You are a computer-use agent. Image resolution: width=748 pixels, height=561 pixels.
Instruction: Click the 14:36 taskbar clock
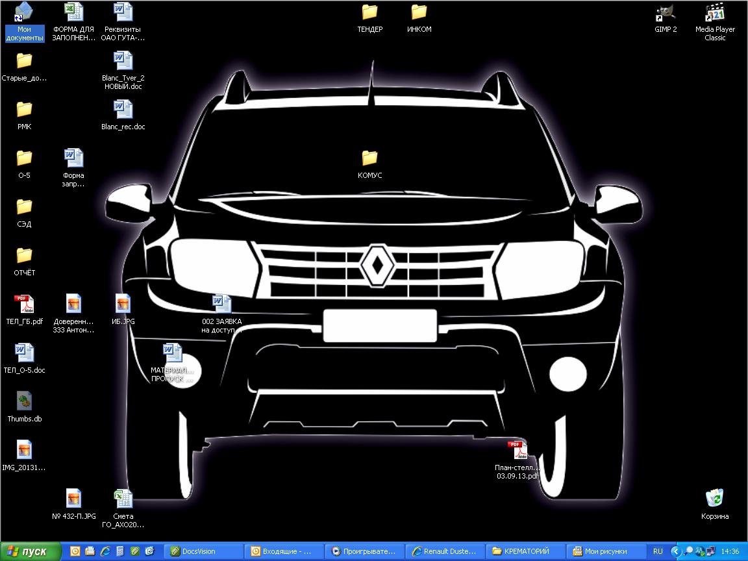pos(730,551)
